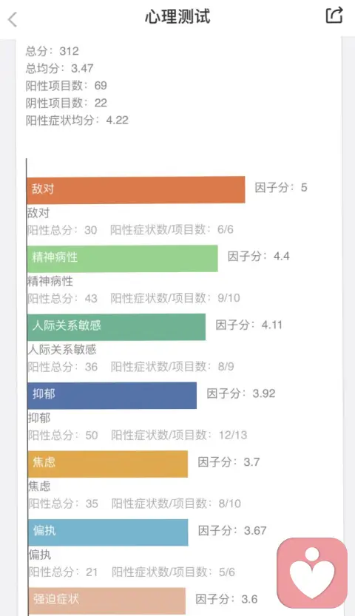
Task: Open the share icon at top right
Action: coord(334,16)
